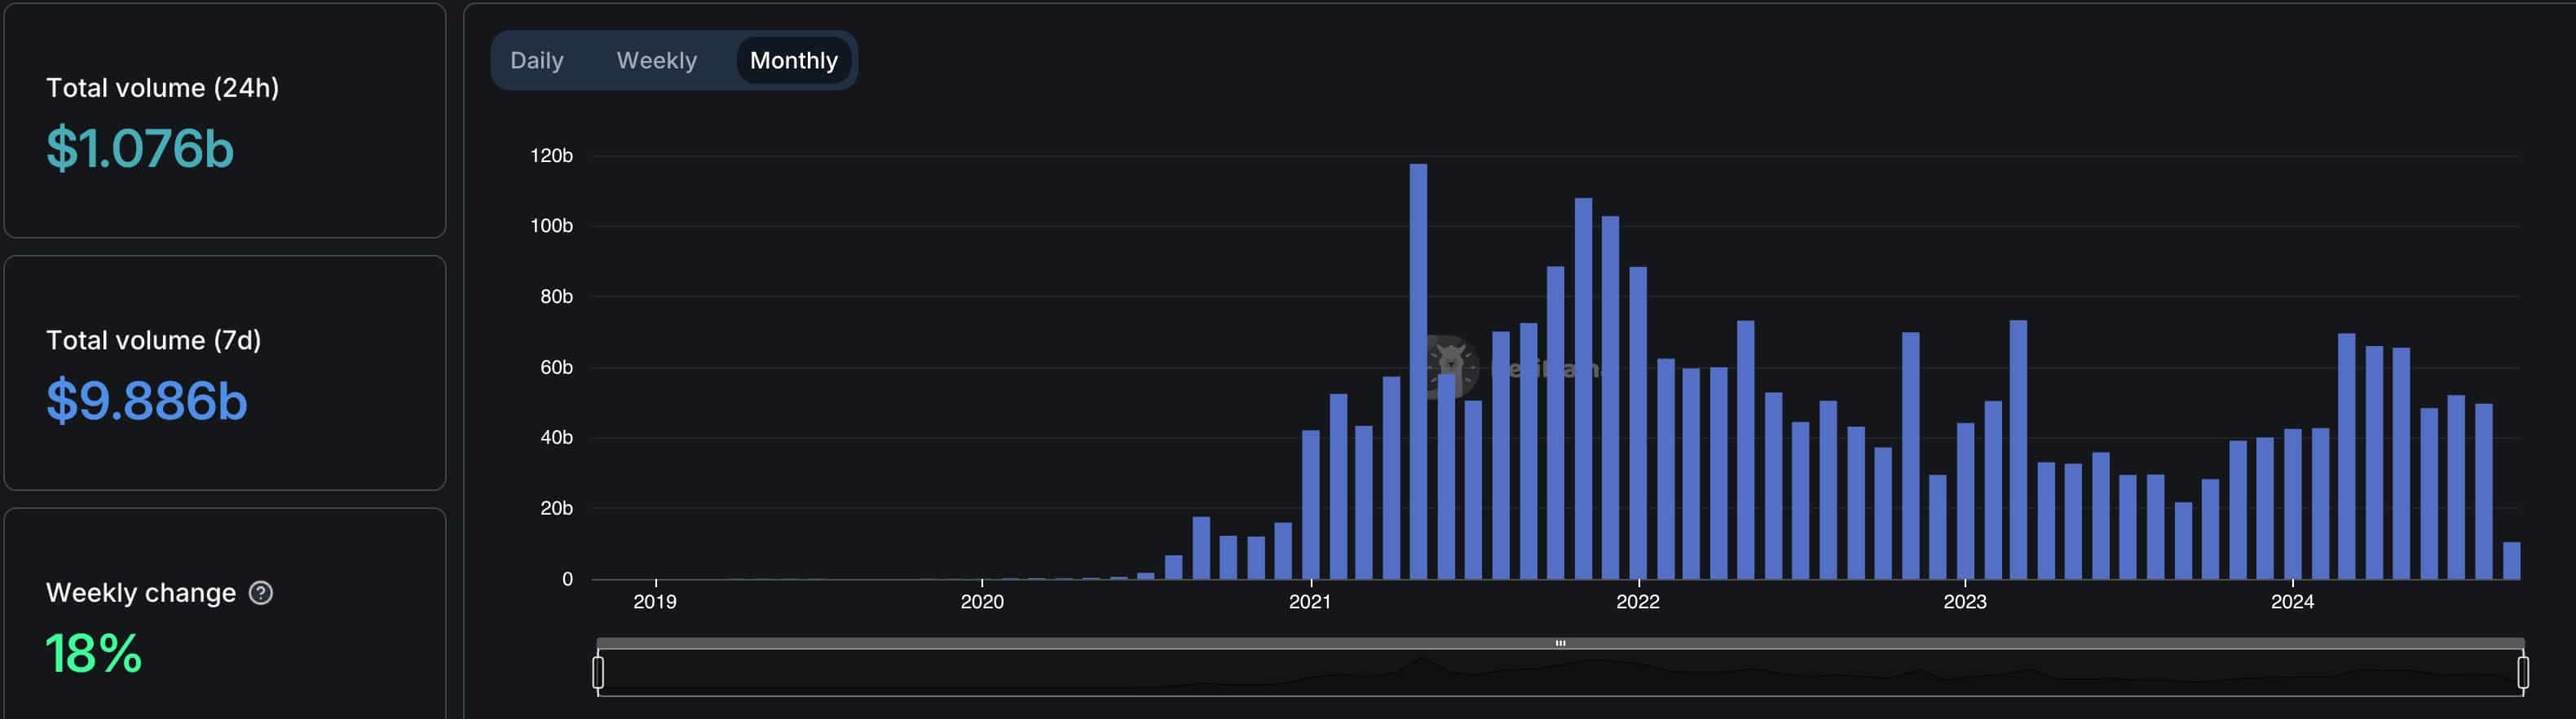
Task: Click the left range slider handle
Action: (598, 672)
